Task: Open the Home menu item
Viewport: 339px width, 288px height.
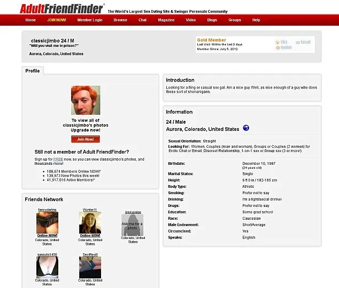Action: 30,20
